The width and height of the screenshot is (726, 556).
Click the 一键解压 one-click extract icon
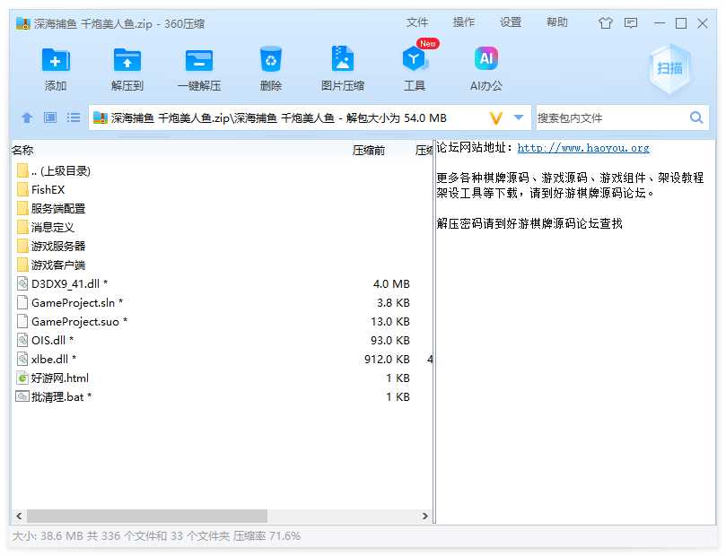[199, 60]
